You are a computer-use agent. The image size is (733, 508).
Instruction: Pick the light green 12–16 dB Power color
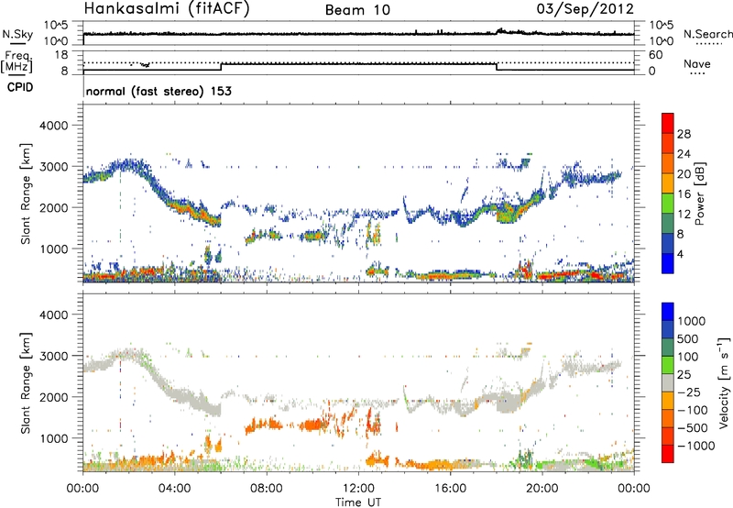pyautogui.click(x=668, y=204)
